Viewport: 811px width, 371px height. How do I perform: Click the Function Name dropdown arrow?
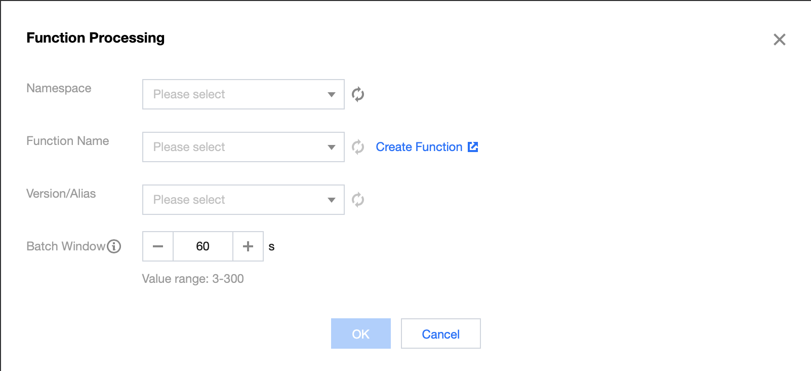point(332,147)
